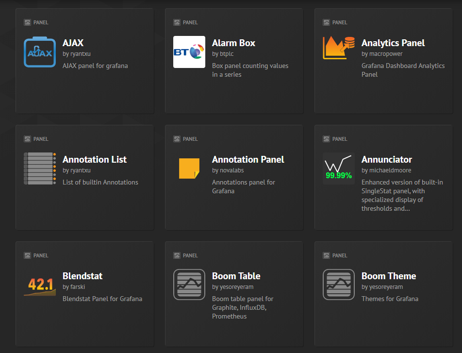Click 'Box panel counting values in a series' description

click(x=250, y=70)
